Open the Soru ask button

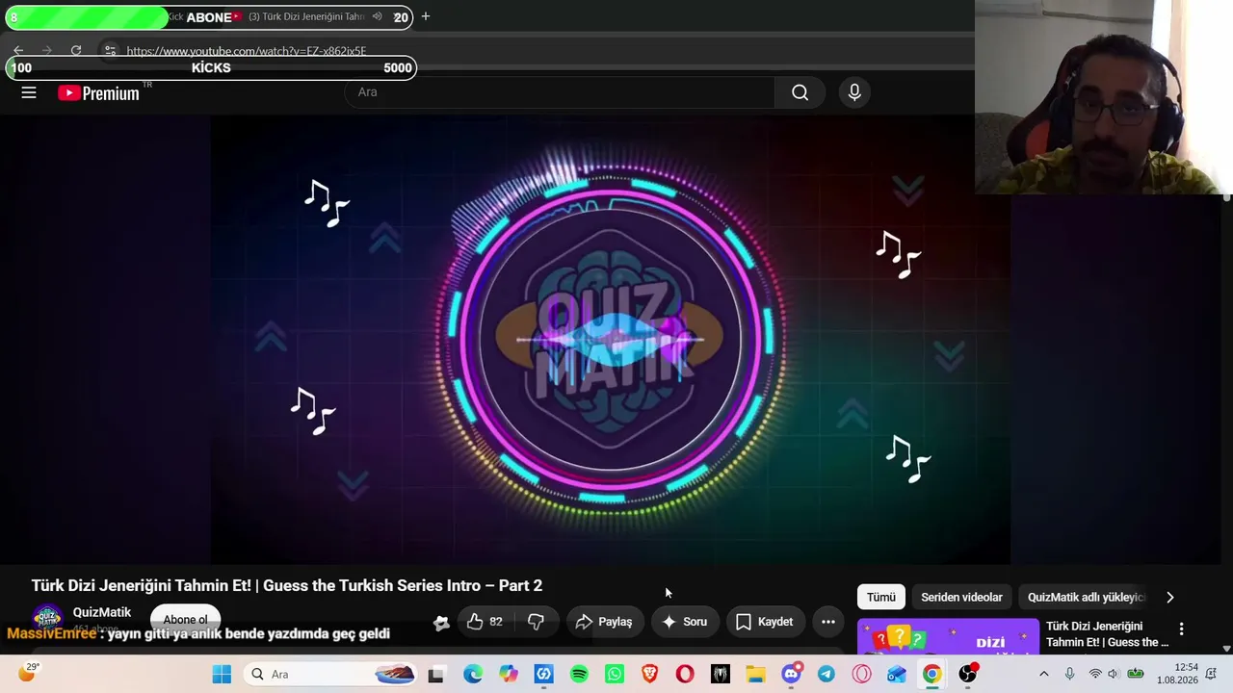685,622
